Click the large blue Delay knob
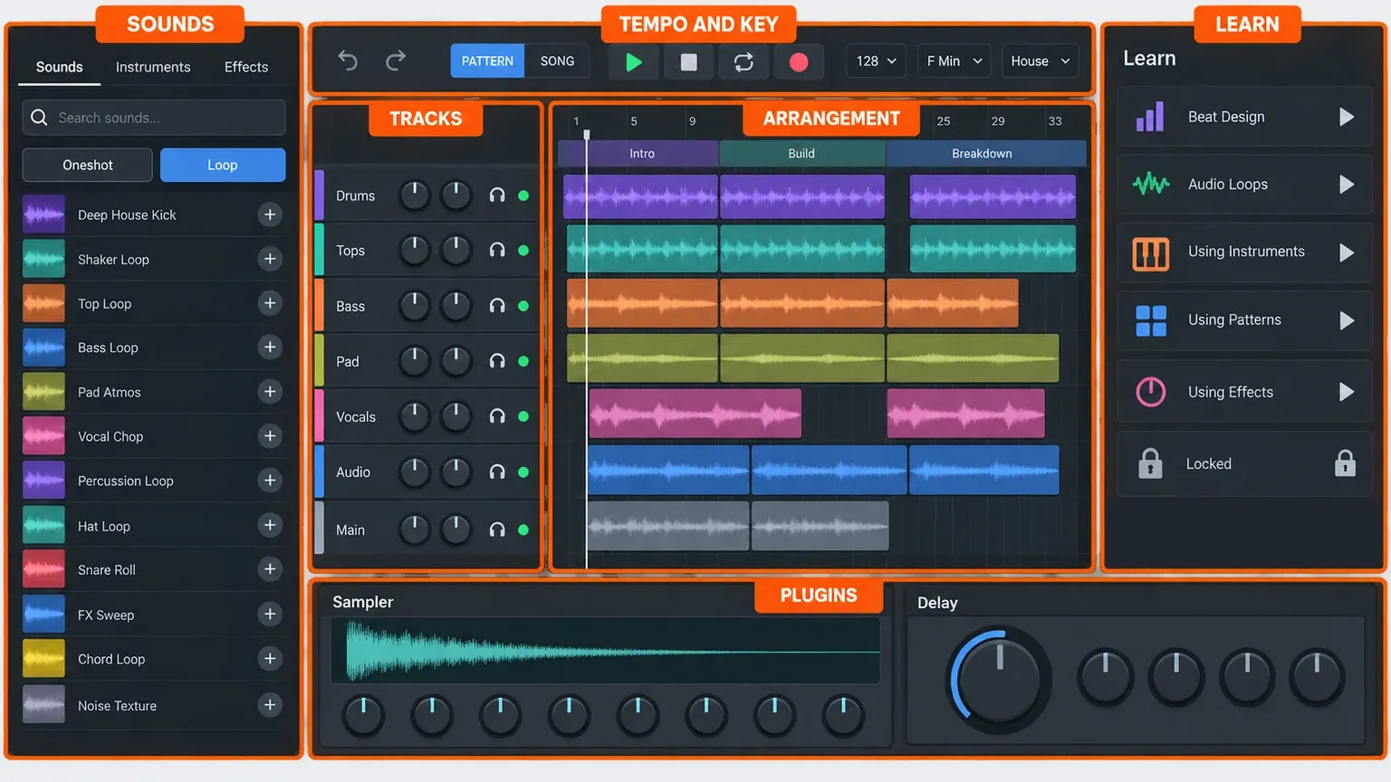The width and height of the screenshot is (1391, 782). 999,680
